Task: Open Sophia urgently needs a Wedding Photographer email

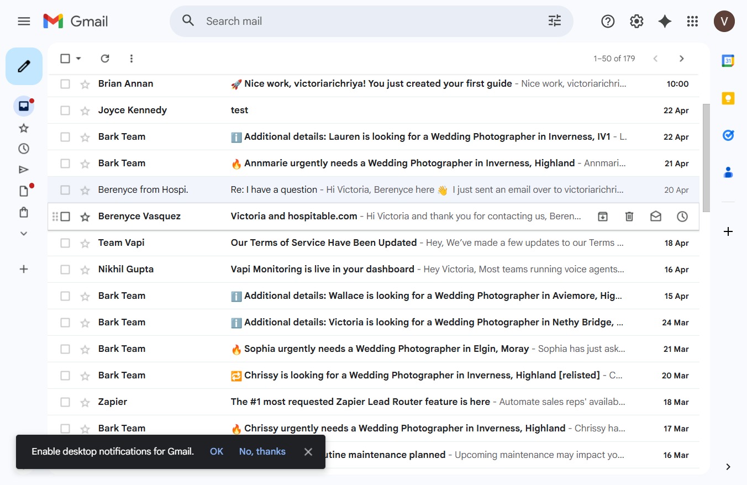Action: click(373, 349)
